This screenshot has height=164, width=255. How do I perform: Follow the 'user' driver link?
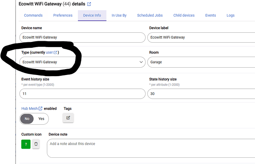click(x=49, y=53)
